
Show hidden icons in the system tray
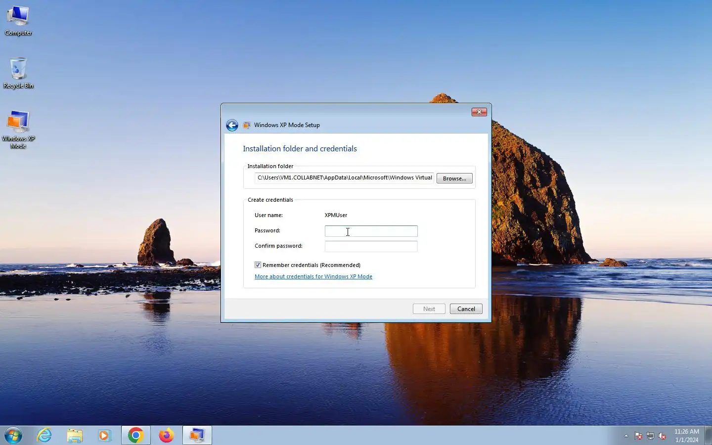point(626,436)
